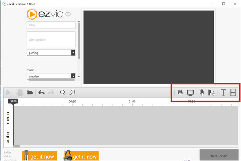Open help via question mark icon
The height and width of the screenshot is (161, 241).
pyautogui.click(x=68, y=14)
